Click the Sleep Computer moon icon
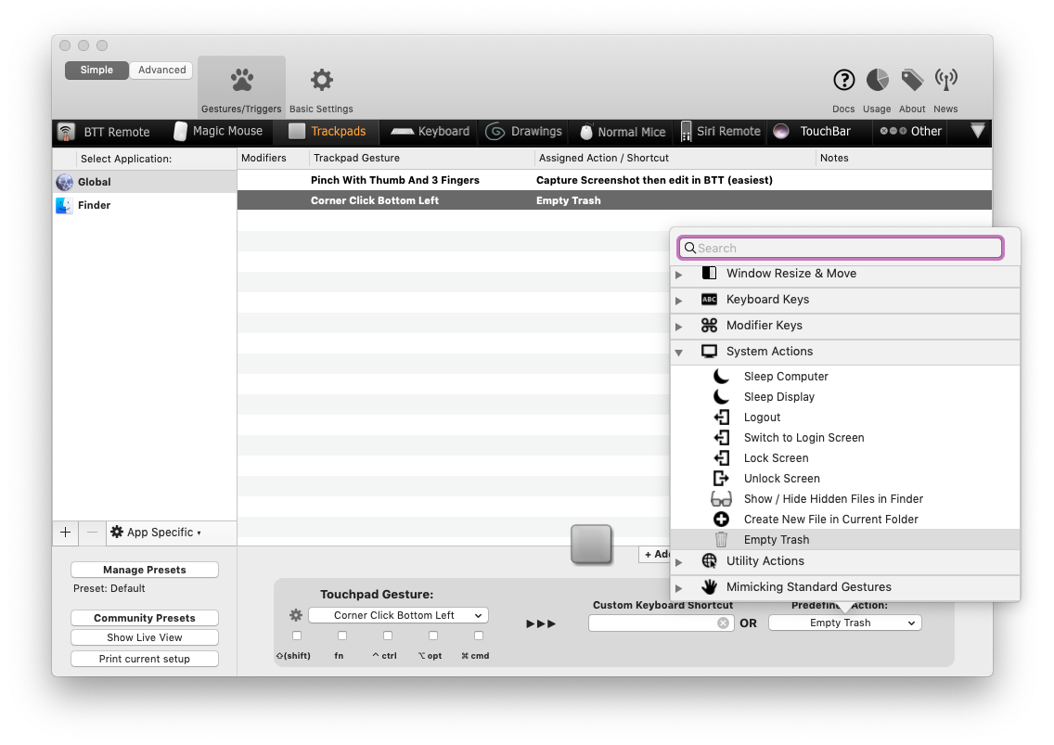 721,377
